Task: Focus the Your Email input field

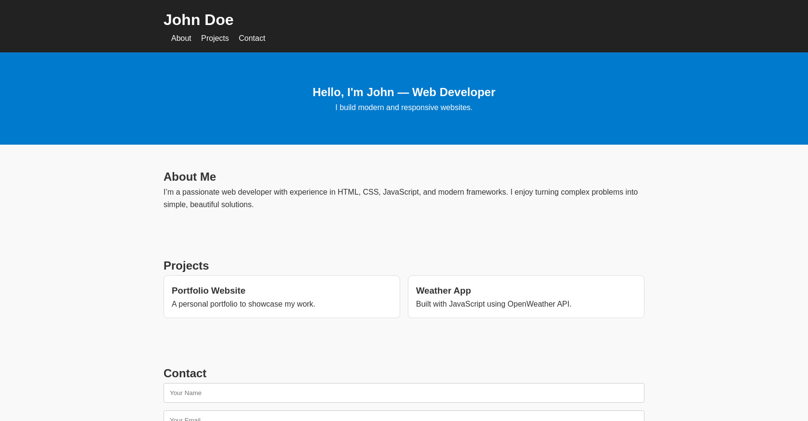Action: tap(404, 417)
